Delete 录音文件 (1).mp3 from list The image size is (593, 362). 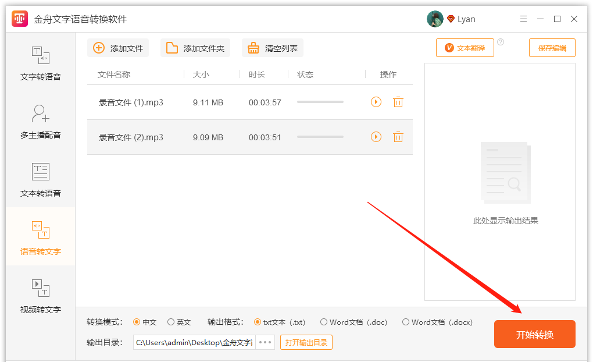tap(398, 102)
